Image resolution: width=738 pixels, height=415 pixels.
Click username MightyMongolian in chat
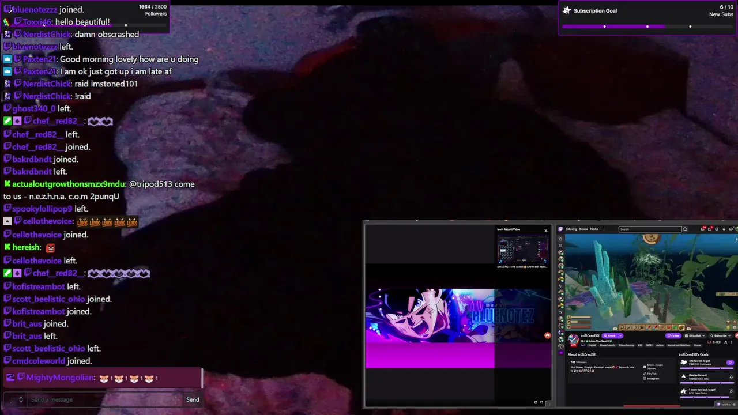point(59,378)
